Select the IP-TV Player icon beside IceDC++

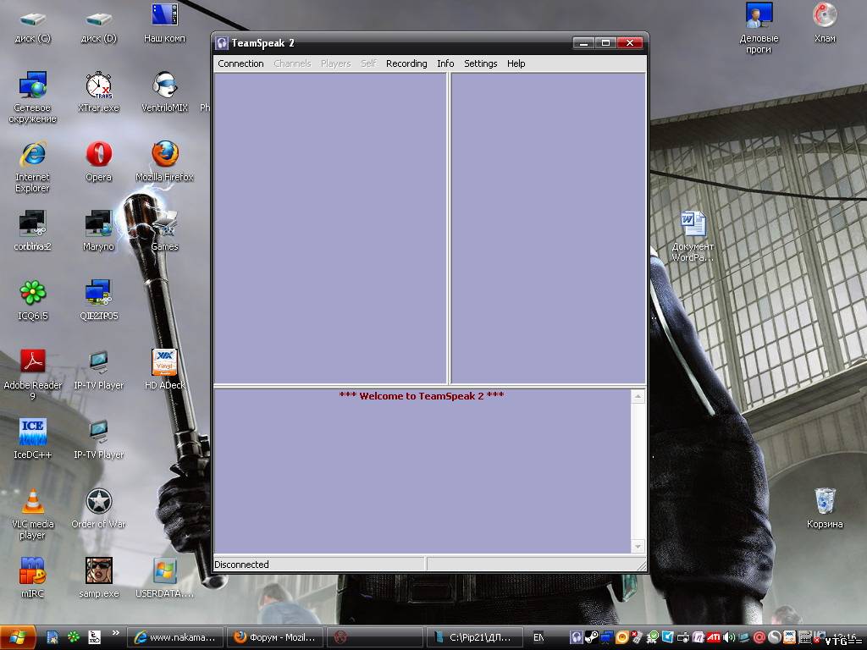tap(98, 439)
